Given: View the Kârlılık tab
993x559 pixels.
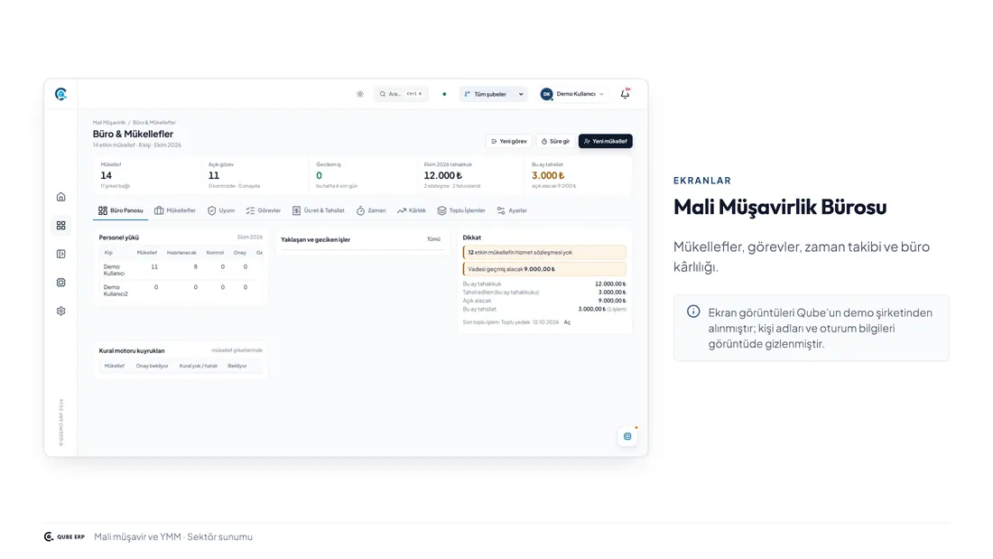Looking at the screenshot, I should pyautogui.click(x=411, y=210).
